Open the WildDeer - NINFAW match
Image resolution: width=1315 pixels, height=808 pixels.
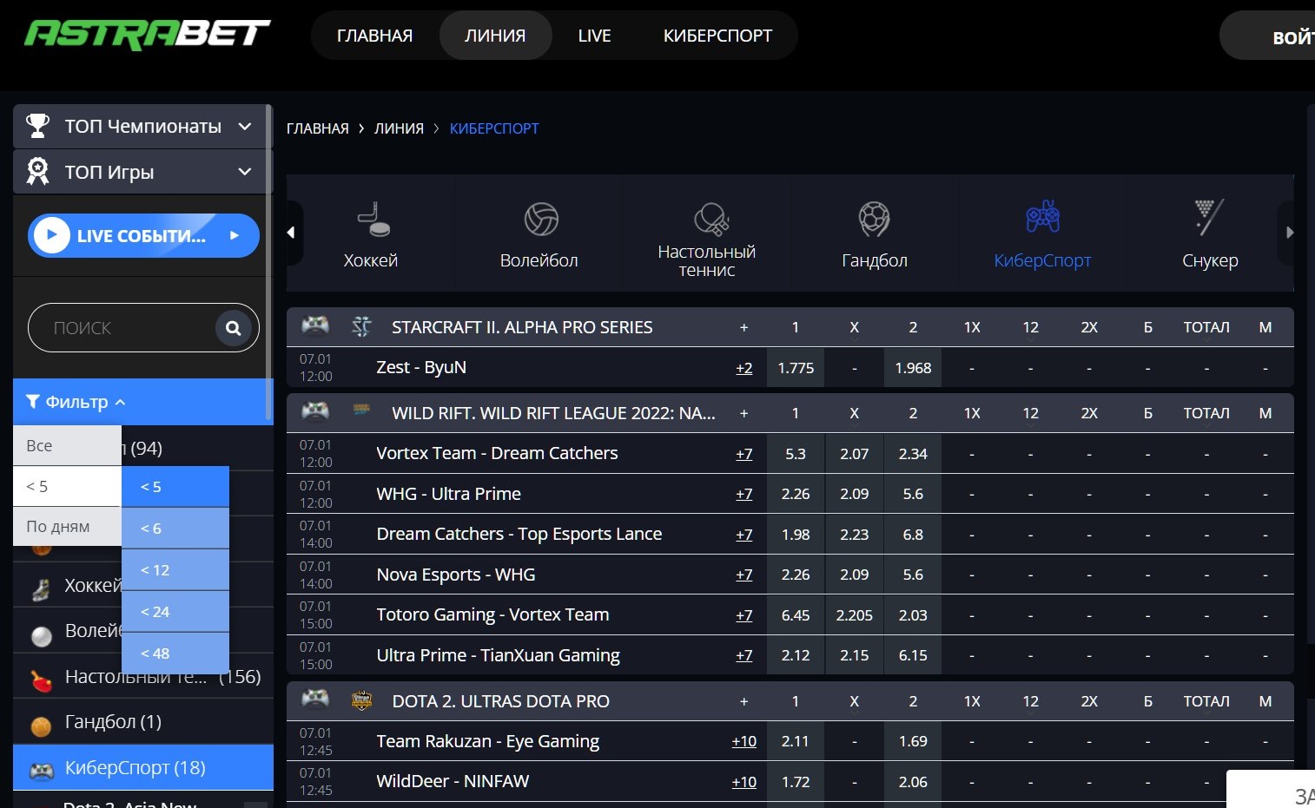pyautogui.click(x=453, y=781)
